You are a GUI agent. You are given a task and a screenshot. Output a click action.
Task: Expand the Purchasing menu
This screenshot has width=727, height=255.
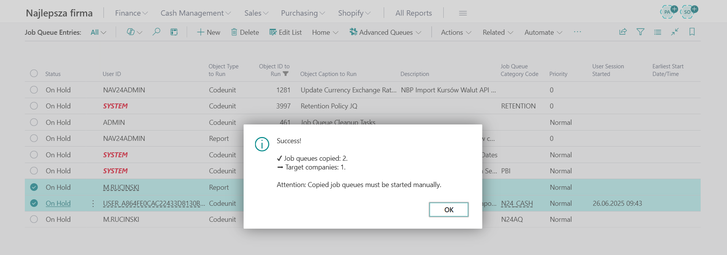303,13
